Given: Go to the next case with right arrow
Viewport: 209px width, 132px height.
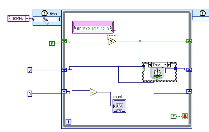Looking at the screenshot, I should point(169,65).
